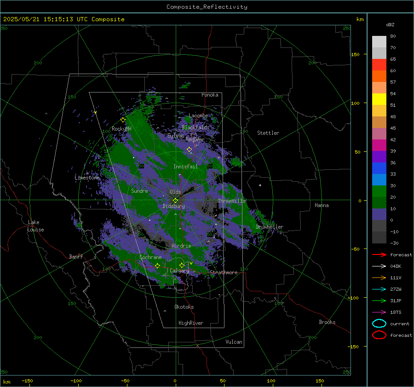414x387 pixels.
Task: Click the Okotoks label
Action: (184, 307)
